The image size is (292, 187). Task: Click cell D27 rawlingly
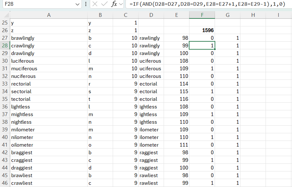point(151,38)
